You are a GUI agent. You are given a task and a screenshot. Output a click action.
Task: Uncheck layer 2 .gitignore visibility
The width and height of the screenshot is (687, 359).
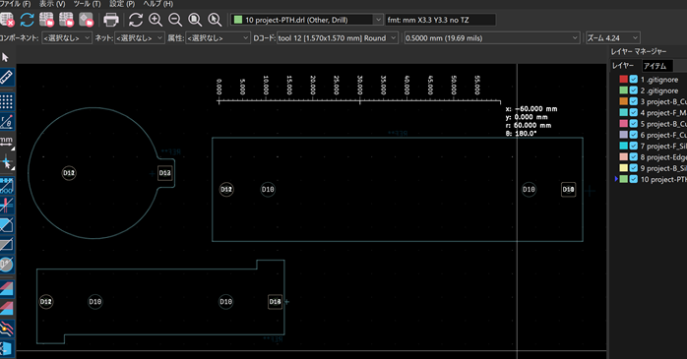634,90
